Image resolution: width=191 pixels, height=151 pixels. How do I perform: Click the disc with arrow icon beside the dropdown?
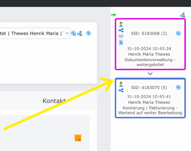(x=74, y=33)
